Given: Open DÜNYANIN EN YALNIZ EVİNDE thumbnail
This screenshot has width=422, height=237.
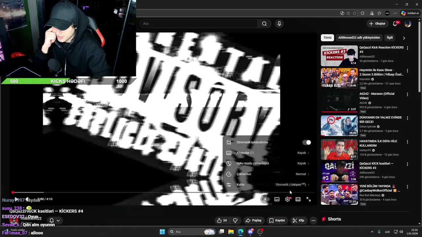Looking at the screenshot, I should [339, 126].
